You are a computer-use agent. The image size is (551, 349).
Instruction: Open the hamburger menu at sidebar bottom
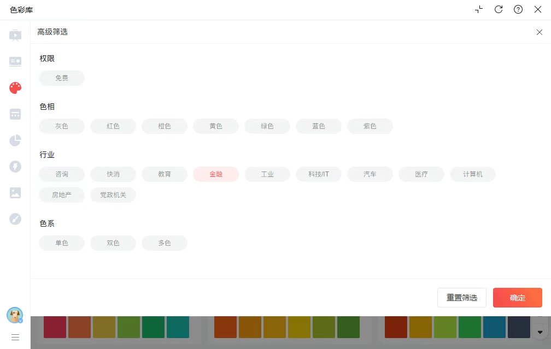(15, 338)
